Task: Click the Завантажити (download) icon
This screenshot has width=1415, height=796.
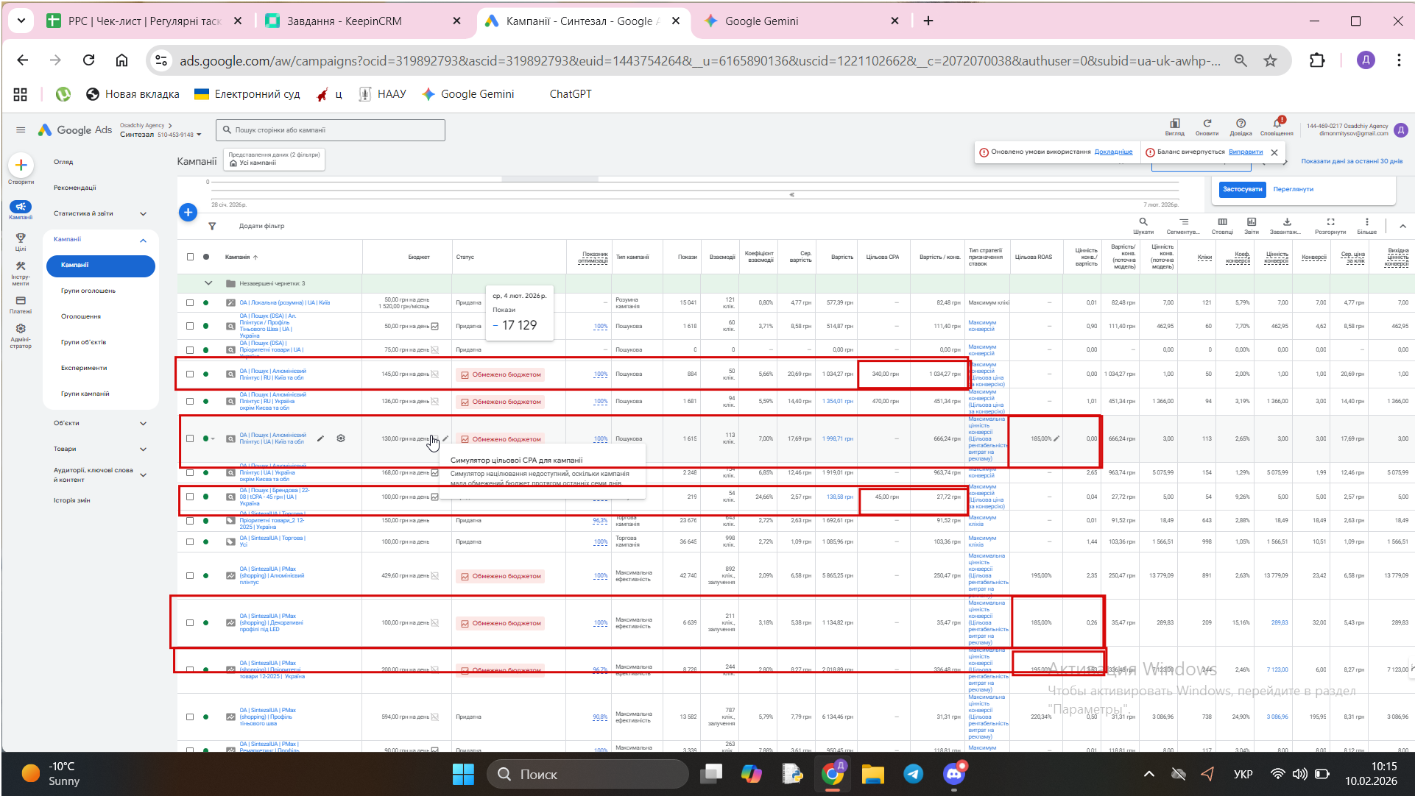Action: coord(1286,222)
